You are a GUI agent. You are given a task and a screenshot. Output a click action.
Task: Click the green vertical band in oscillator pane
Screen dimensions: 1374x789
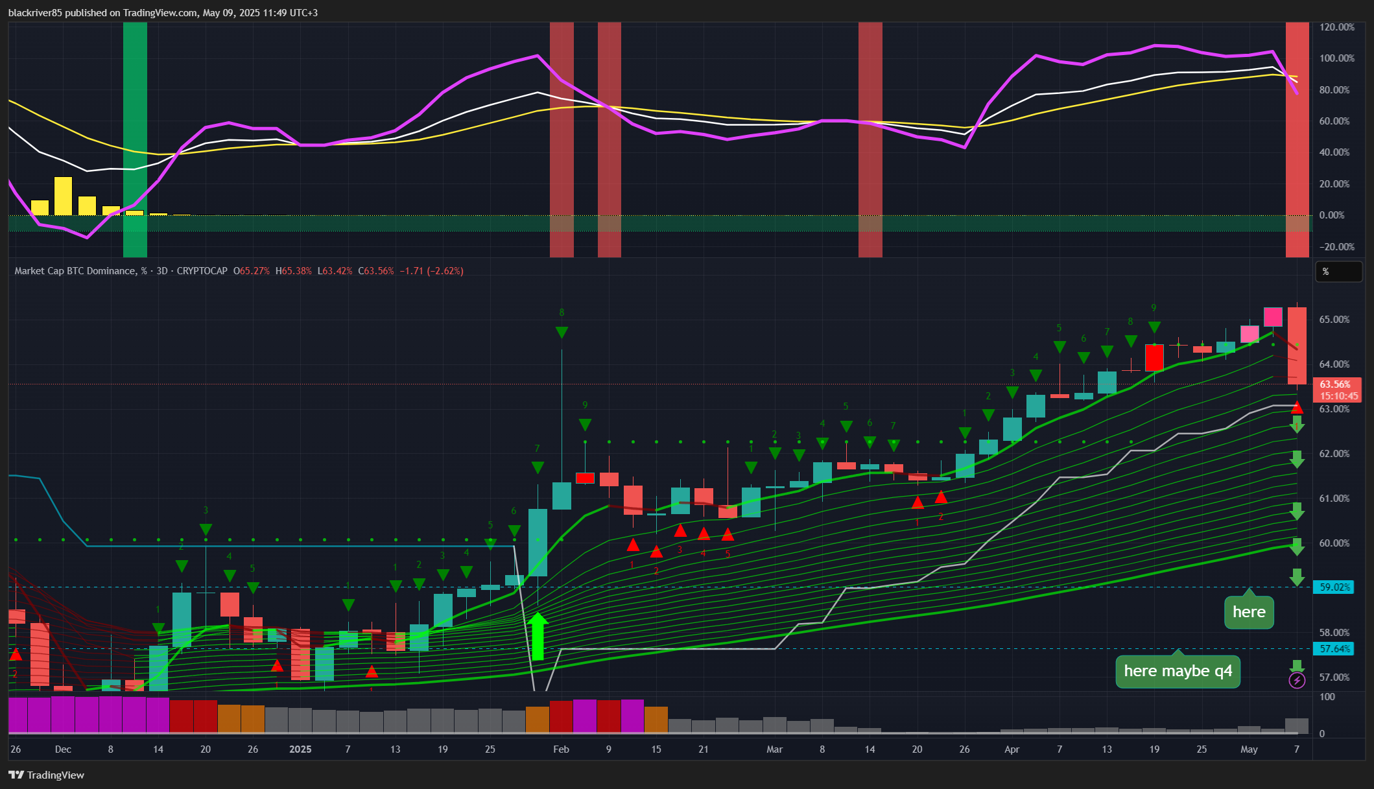tap(135, 139)
